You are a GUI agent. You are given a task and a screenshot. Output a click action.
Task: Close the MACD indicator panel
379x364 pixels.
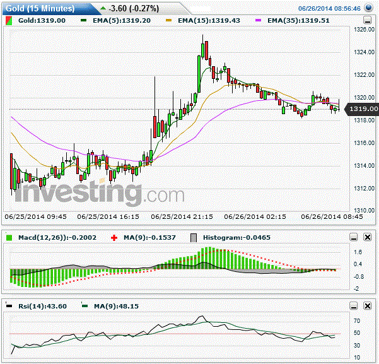[368, 237]
